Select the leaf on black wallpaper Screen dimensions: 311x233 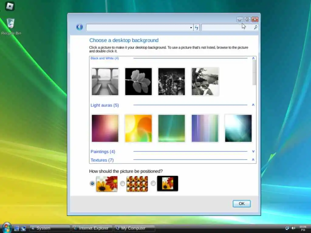138,81
